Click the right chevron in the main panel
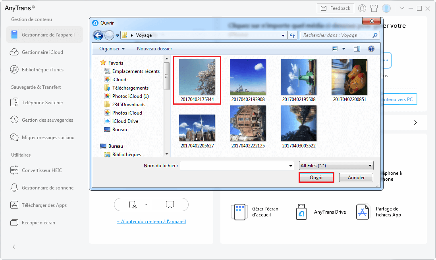 click(x=415, y=122)
